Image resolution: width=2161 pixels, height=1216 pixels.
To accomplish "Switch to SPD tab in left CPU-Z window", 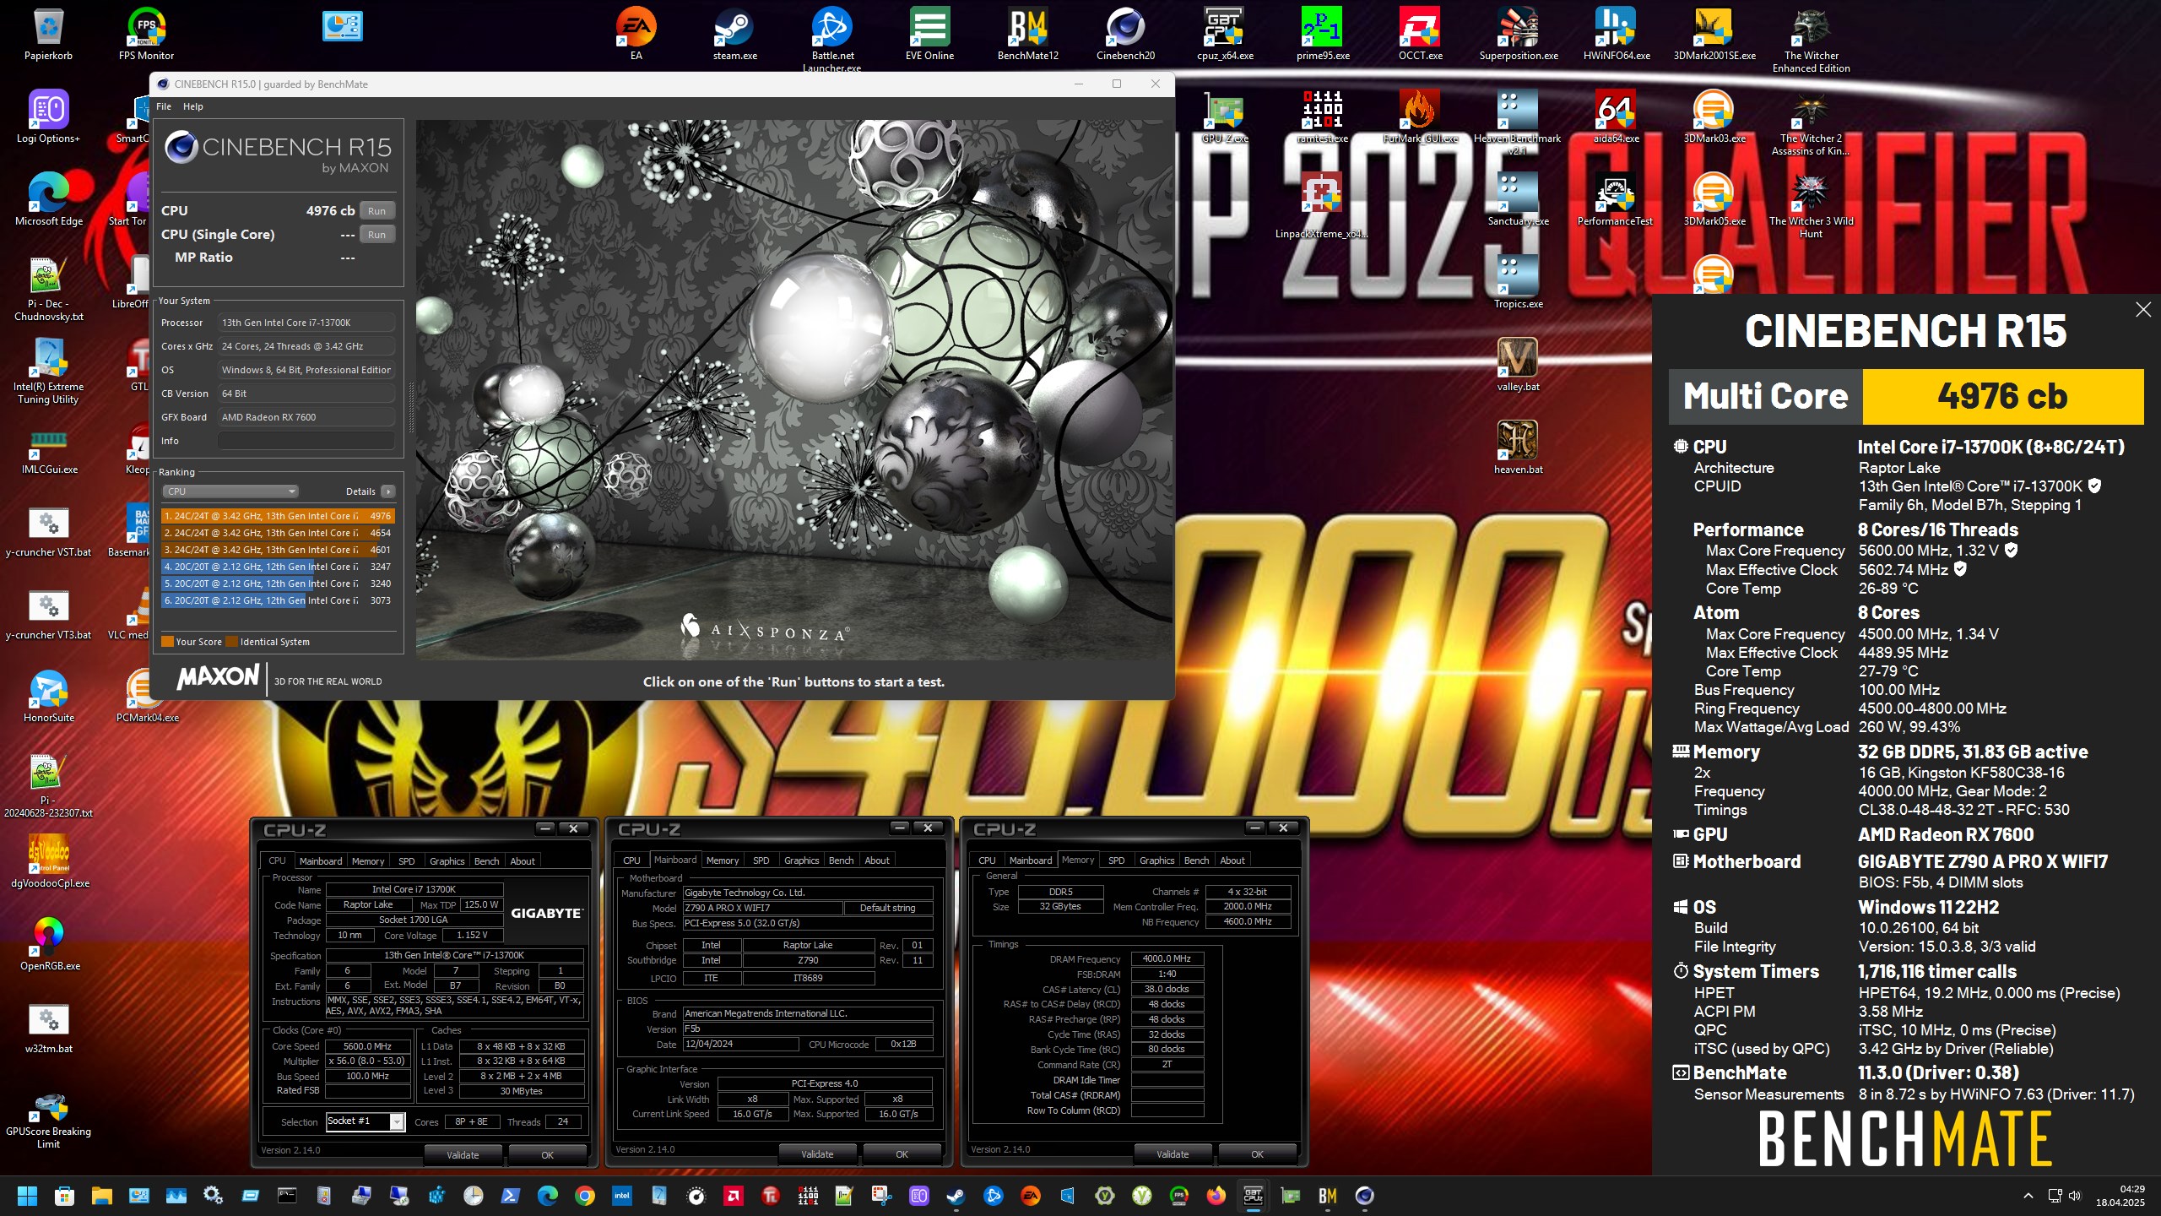I will pyautogui.click(x=406, y=861).
